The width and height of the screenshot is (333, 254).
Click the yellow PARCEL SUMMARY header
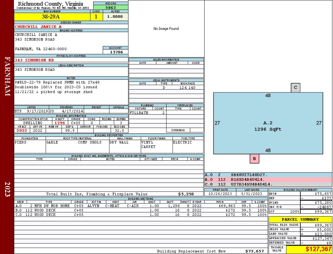pos(300,219)
